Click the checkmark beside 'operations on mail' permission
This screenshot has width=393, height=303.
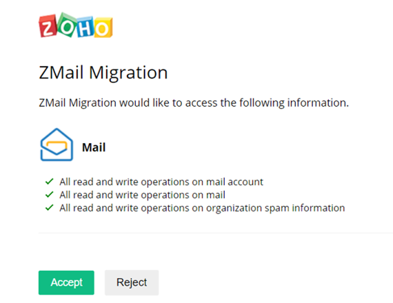tap(50, 194)
